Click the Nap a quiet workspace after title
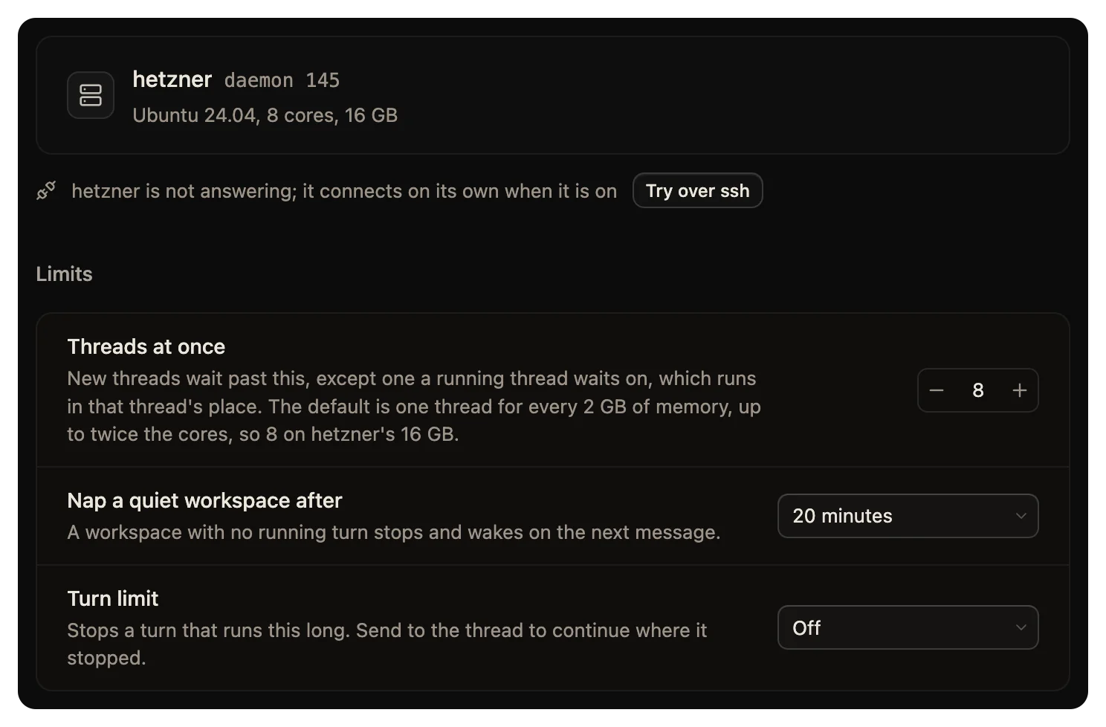 pos(204,500)
